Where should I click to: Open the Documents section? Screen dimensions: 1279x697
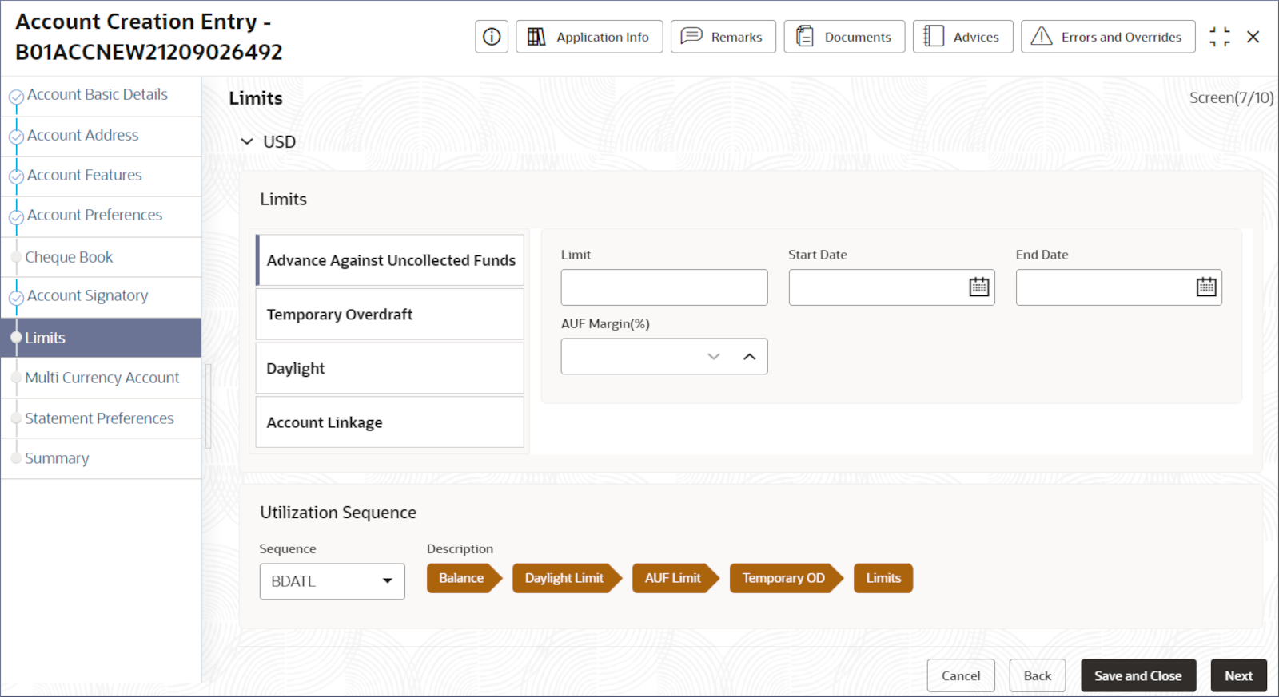pyautogui.click(x=844, y=37)
